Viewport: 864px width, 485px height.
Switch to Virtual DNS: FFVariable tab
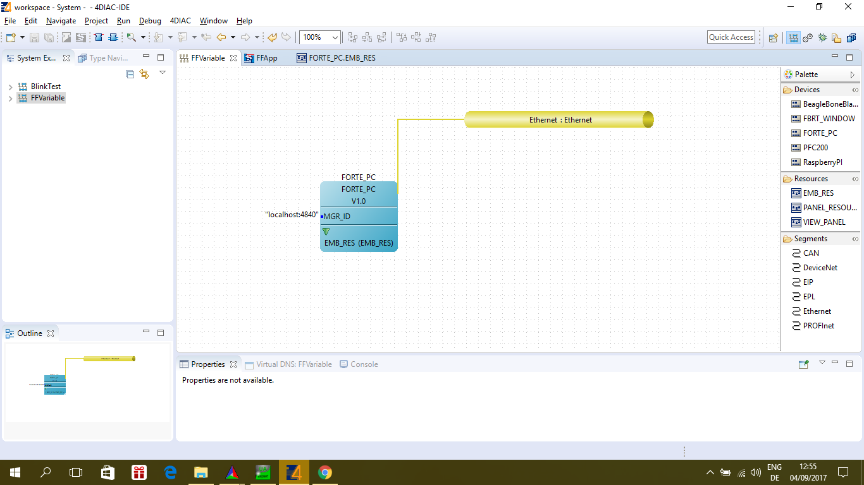click(288, 364)
